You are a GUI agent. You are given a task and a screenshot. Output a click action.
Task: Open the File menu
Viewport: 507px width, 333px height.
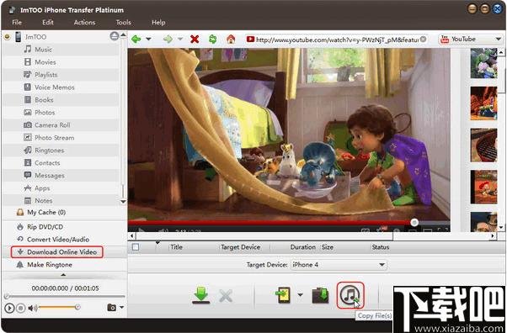point(17,23)
